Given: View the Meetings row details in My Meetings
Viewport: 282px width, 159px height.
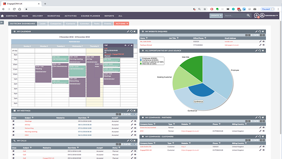Looking at the screenshot, I should 135,121.
